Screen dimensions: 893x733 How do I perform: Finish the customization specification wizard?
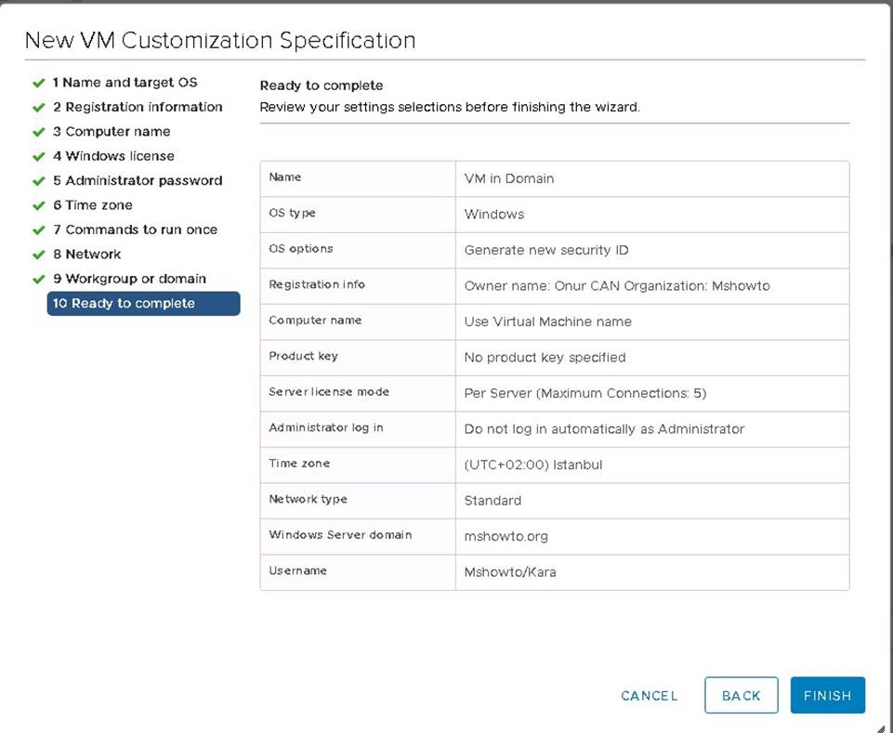tap(828, 695)
